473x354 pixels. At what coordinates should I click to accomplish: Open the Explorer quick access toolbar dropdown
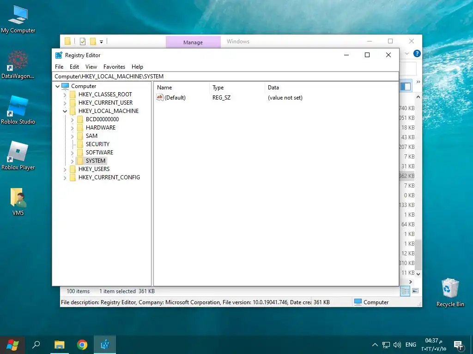point(101,42)
